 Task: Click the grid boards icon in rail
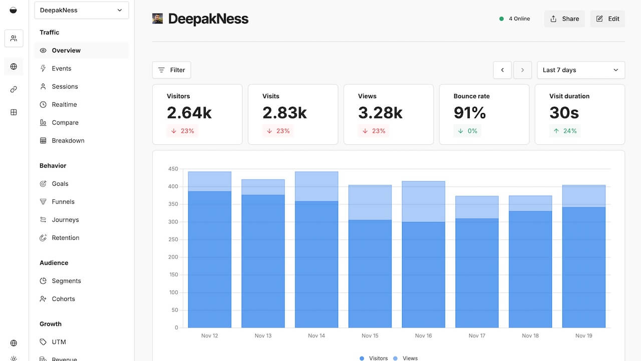coord(14,113)
